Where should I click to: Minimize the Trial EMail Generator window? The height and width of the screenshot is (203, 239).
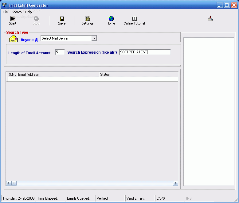[219, 5]
